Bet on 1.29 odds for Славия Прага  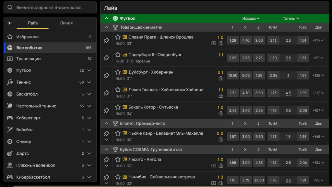[232, 40]
